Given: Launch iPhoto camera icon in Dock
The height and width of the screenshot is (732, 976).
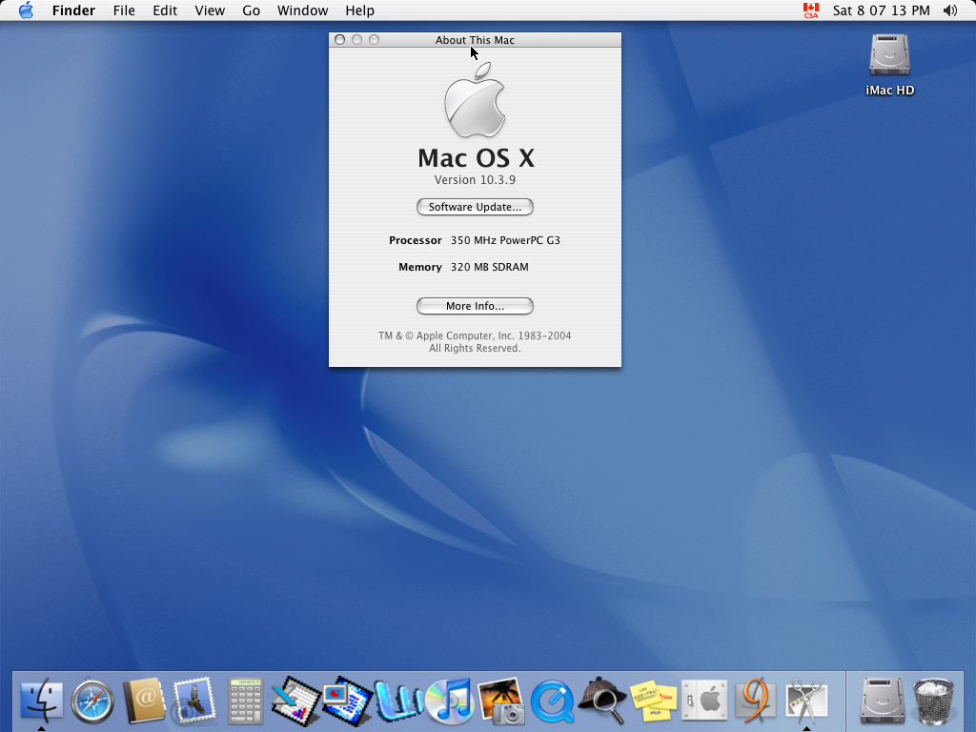Looking at the screenshot, I should [501, 701].
